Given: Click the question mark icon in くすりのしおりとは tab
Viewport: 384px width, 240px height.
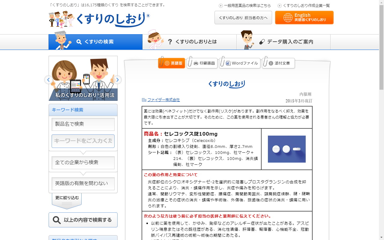Looking at the screenshot, I should [x=170, y=42].
